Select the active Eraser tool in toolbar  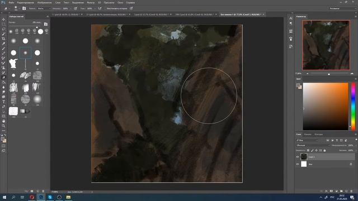pyautogui.click(x=3, y=78)
